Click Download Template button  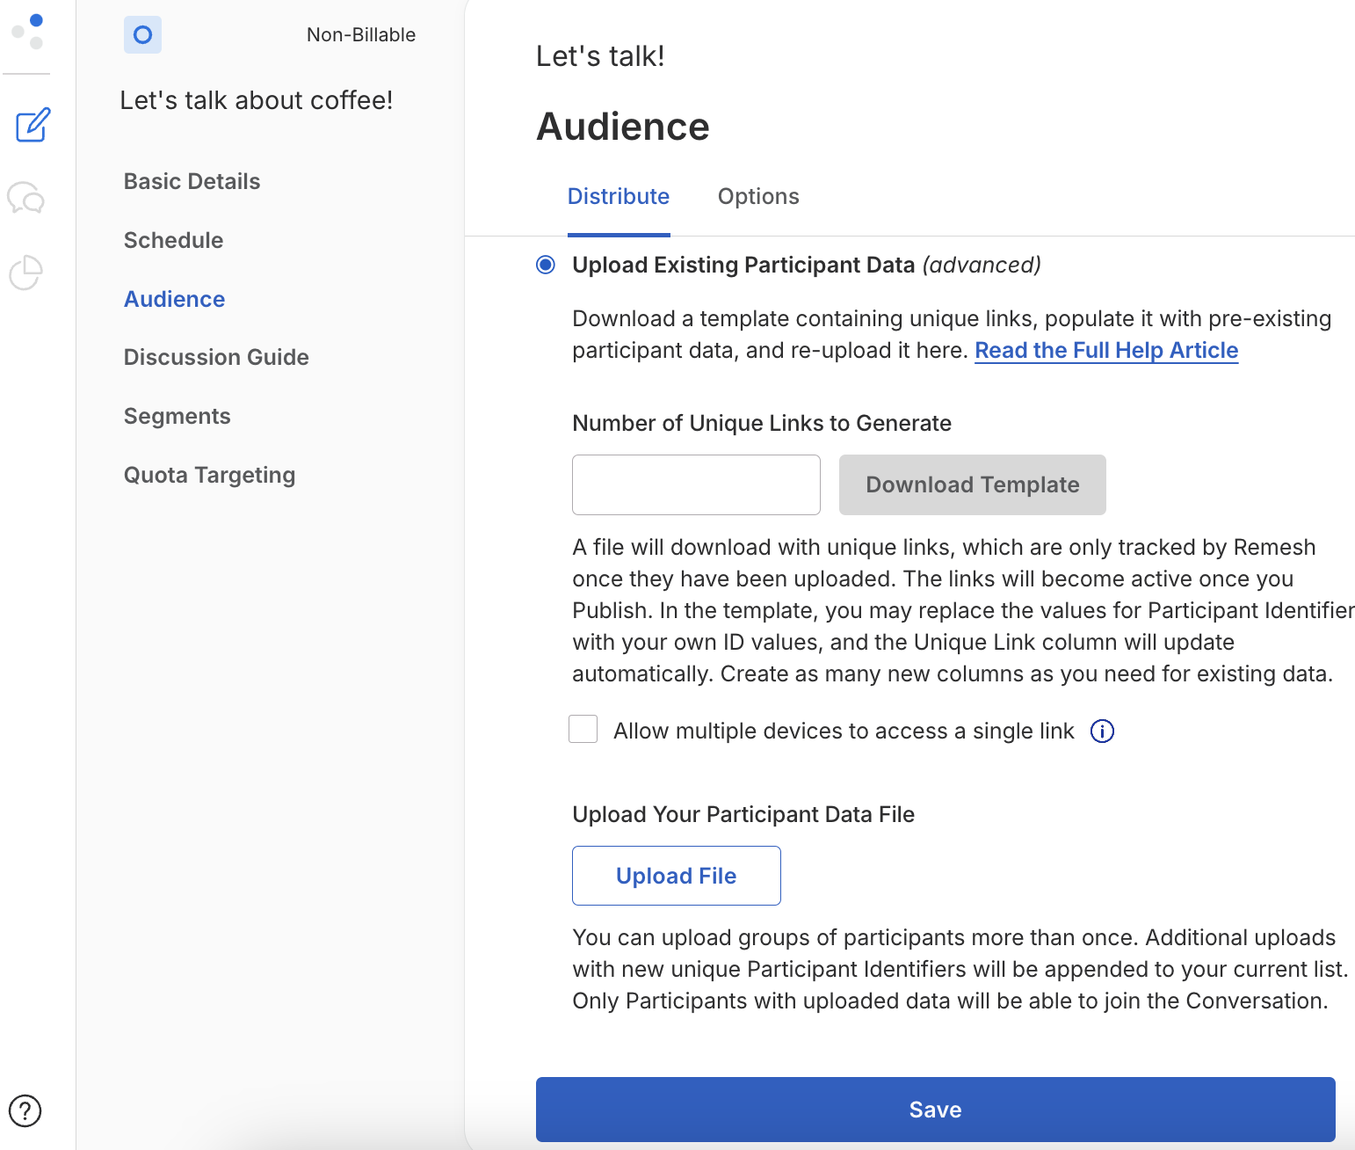point(972,484)
